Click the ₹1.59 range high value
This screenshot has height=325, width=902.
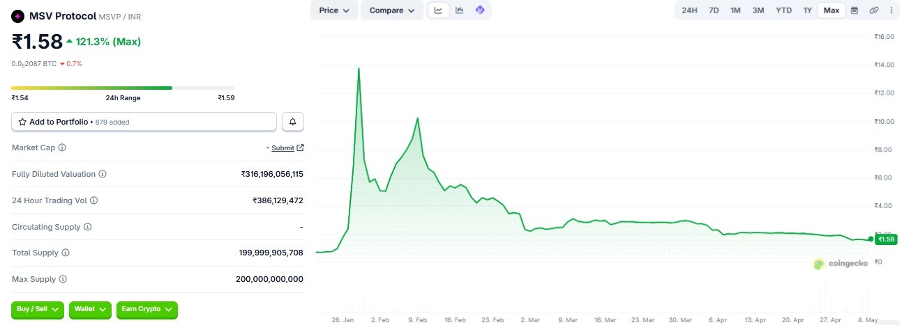[226, 98]
